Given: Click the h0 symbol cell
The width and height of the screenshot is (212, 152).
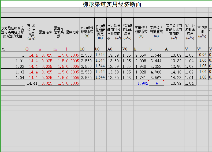Looking at the screenshot, I should [x=87, y=49].
